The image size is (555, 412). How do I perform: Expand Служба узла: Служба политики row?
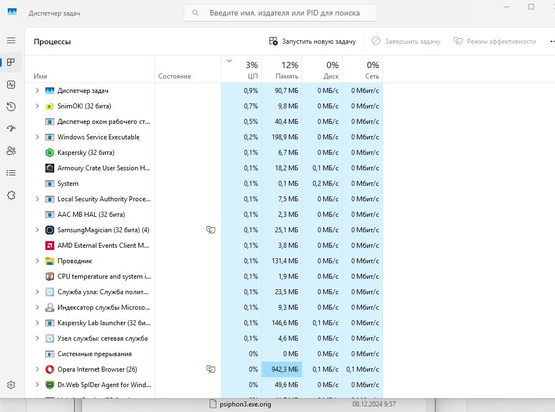pos(37,292)
